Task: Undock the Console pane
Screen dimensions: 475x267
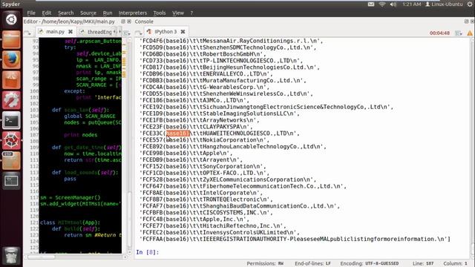Action: click(x=466, y=22)
